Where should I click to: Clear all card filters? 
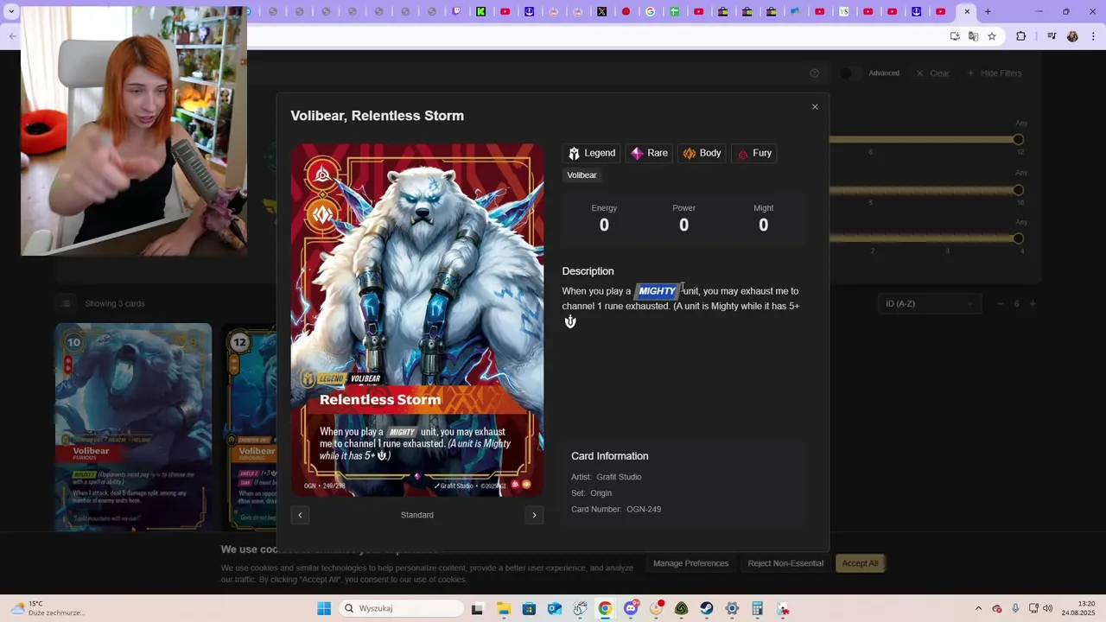(932, 73)
